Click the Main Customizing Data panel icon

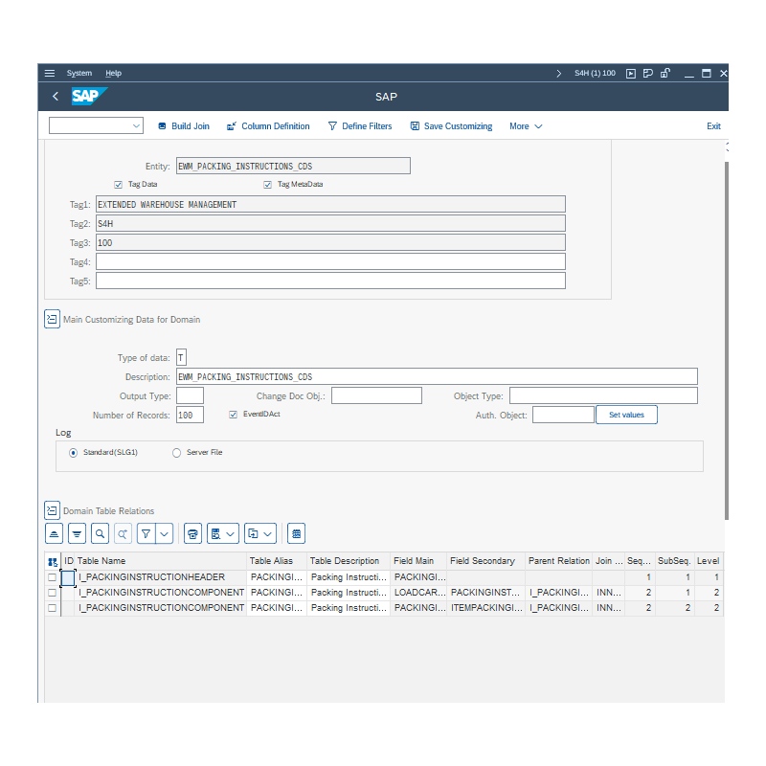(52, 318)
